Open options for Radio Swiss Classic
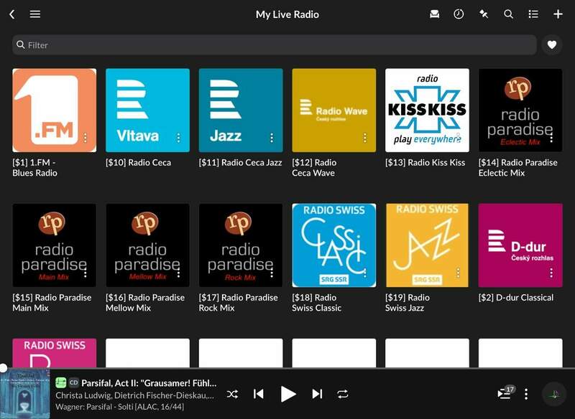Viewport: 575px width, 419px height. pos(364,273)
